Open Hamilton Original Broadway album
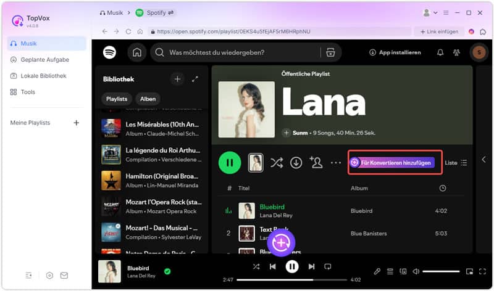This screenshot has height=291, width=494. pyautogui.click(x=151, y=180)
